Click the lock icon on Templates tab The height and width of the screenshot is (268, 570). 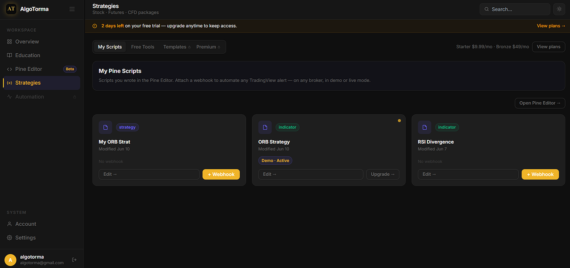(189, 47)
